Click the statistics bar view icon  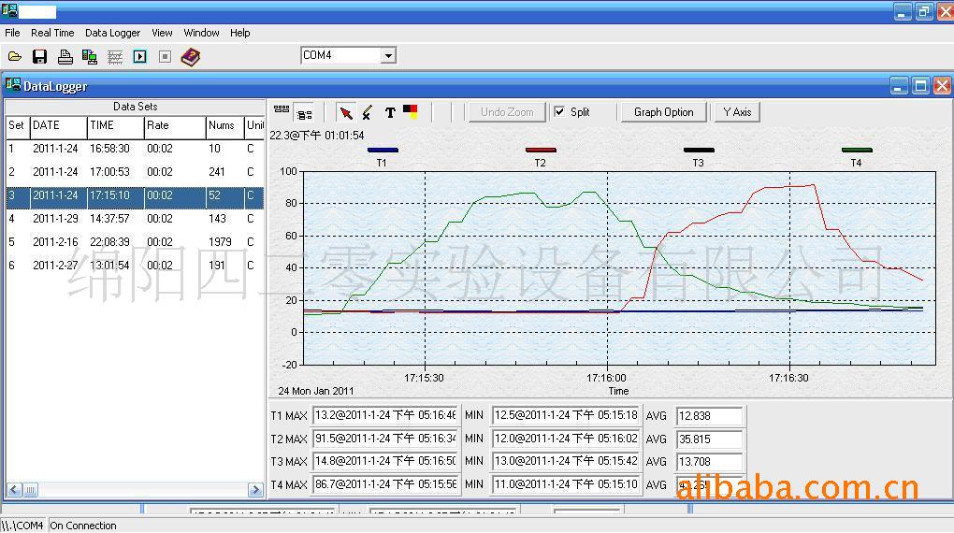pyautogui.click(x=282, y=109)
